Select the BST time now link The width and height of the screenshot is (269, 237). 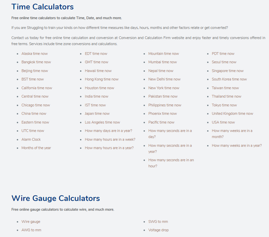(x=32, y=79)
